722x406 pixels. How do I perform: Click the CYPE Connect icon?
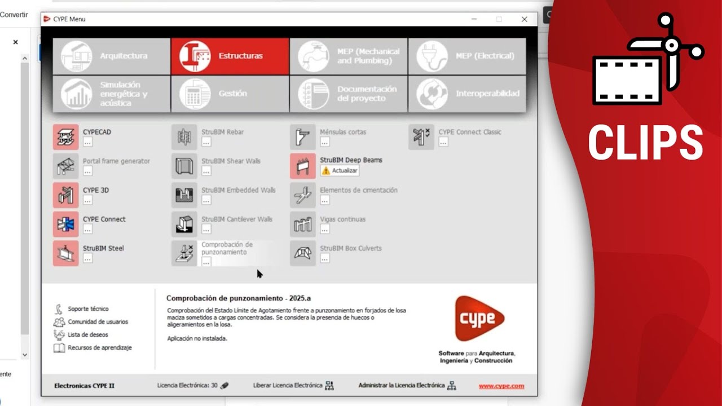pos(66,224)
